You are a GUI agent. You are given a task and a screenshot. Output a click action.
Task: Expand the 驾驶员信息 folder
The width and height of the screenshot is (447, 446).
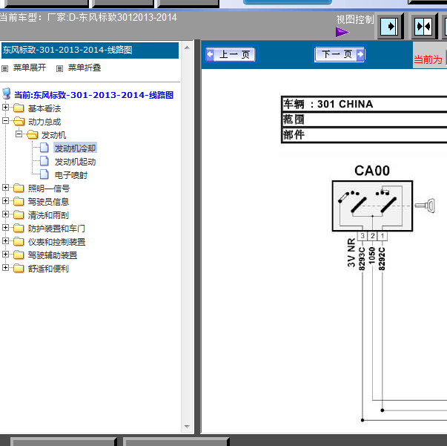pyautogui.click(x=5, y=200)
